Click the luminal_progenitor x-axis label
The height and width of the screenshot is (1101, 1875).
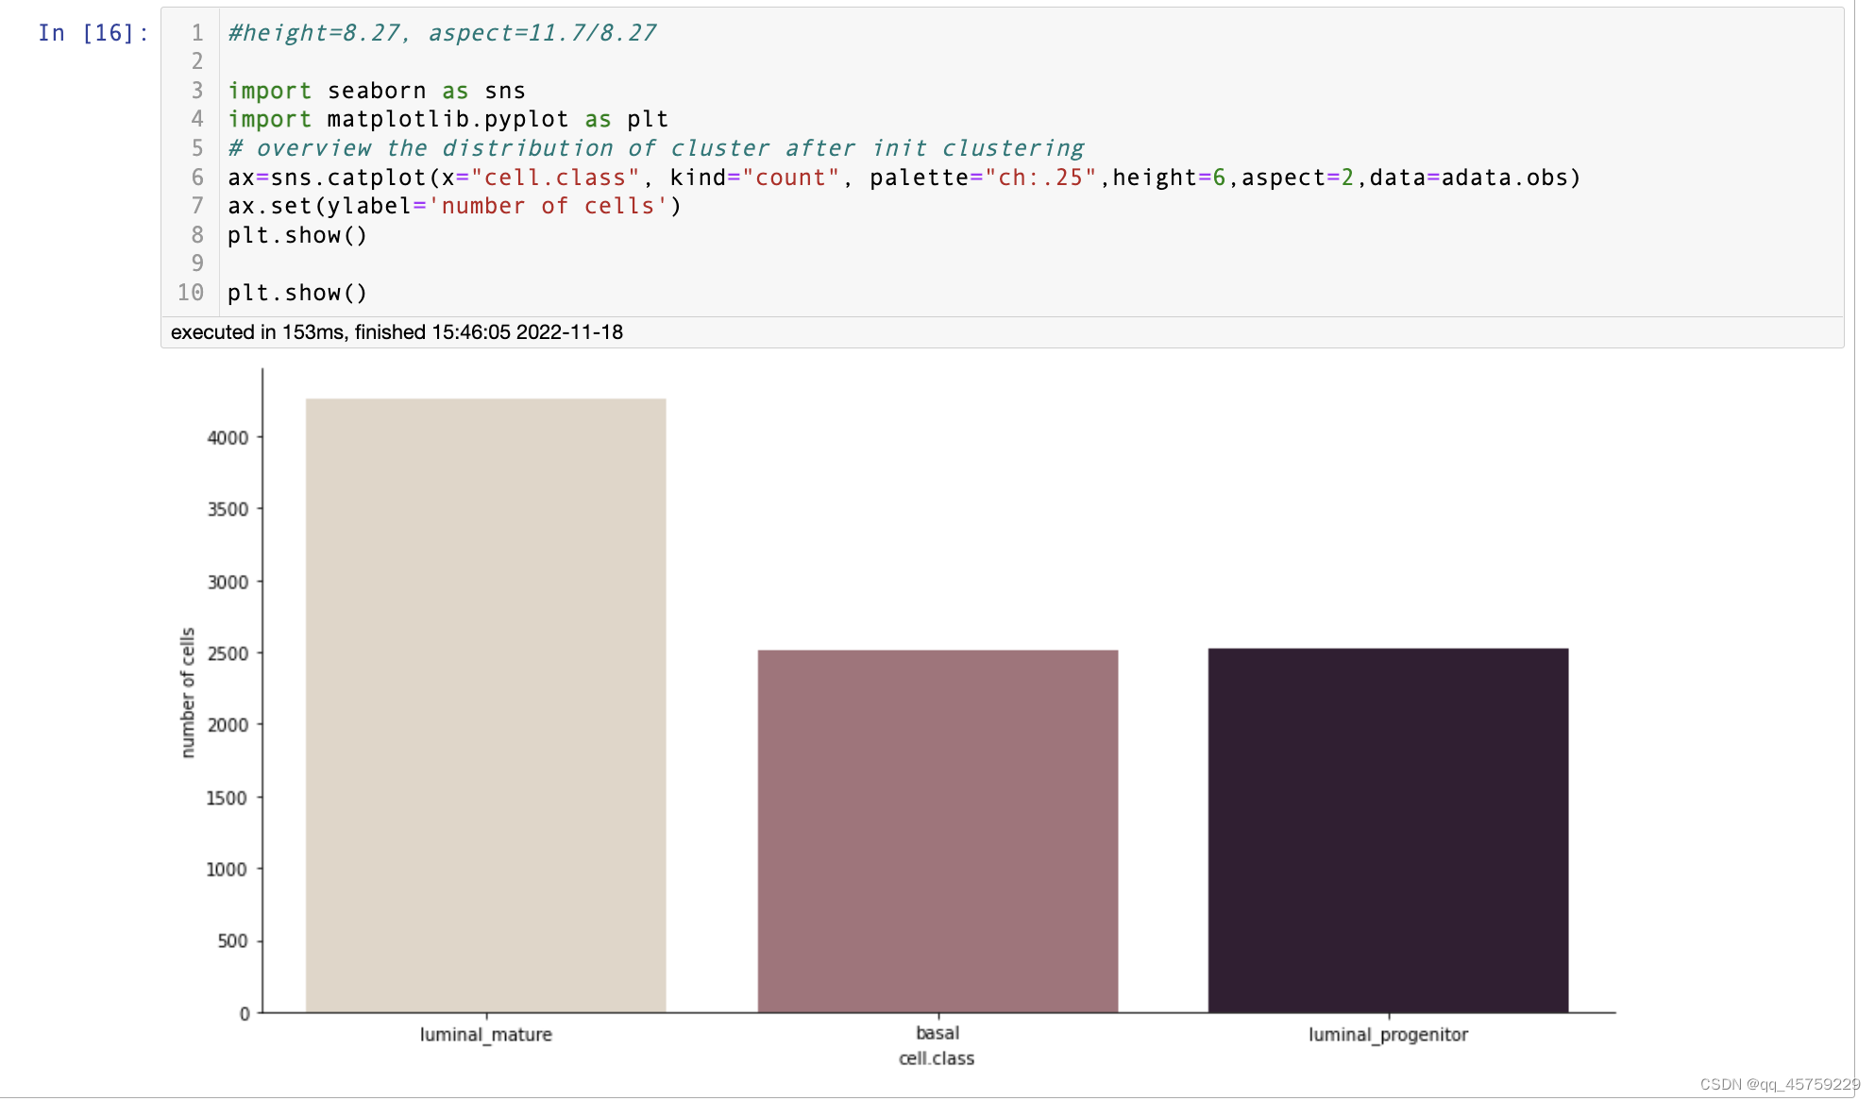pos(1388,1035)
